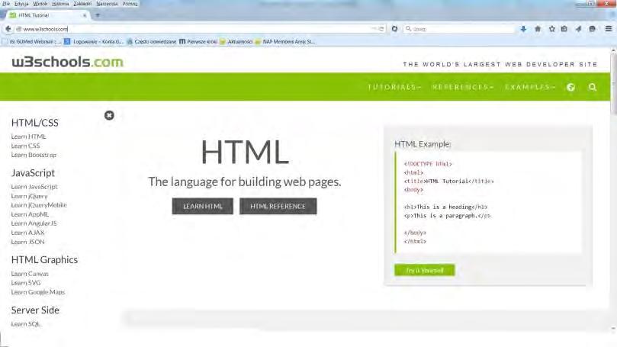Open the Learn AngularJS sidebar link
The height and width of the screenshot is (347, 617).
click(34, 223)
